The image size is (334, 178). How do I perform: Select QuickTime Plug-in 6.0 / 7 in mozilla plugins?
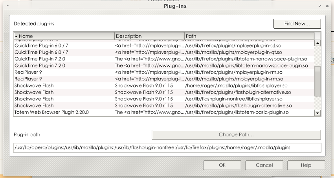click(x=164, y=52)
